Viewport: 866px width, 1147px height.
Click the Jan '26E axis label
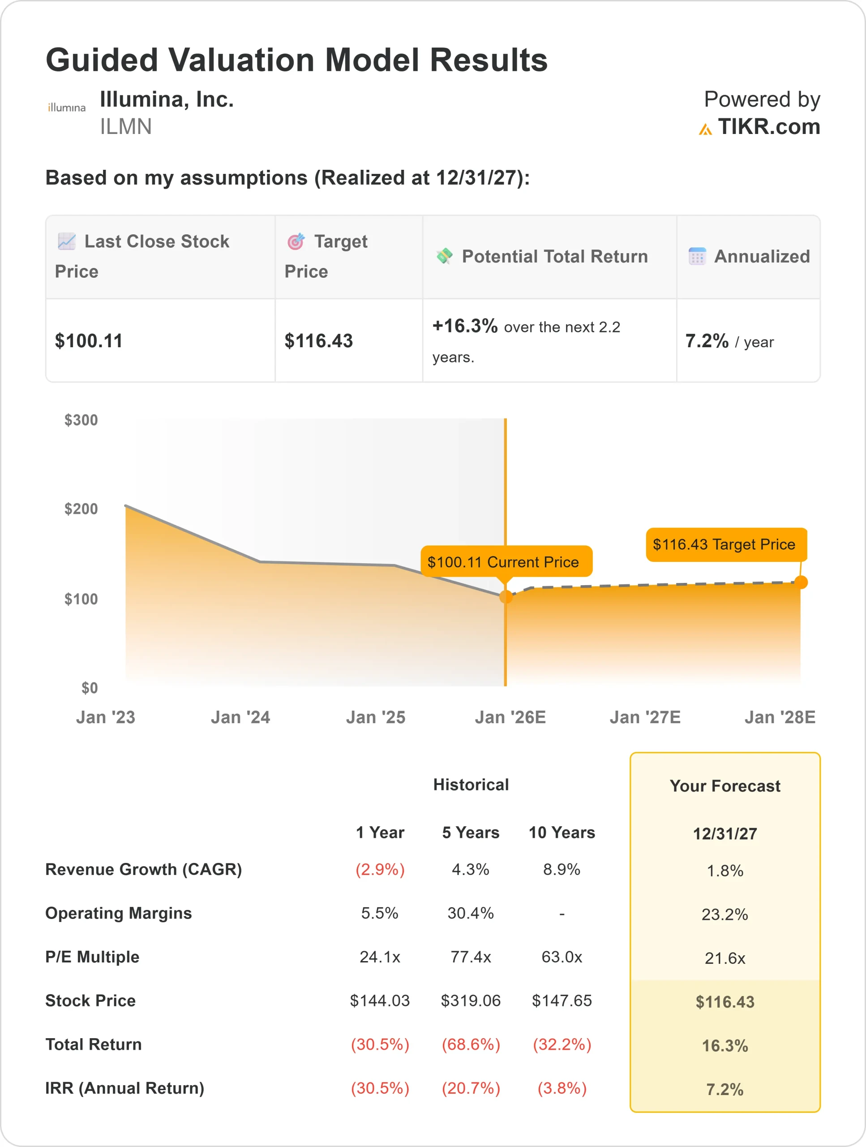[x=510, y=717]
